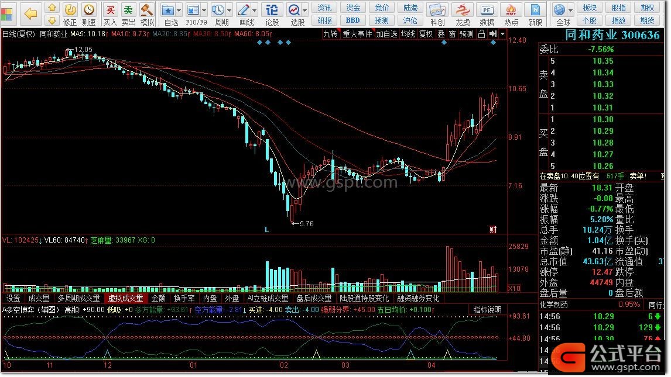Screen dimensions: 671x377
Task: Click the jump-to-end arrow icon above chart
Action: tap(493, 34)
